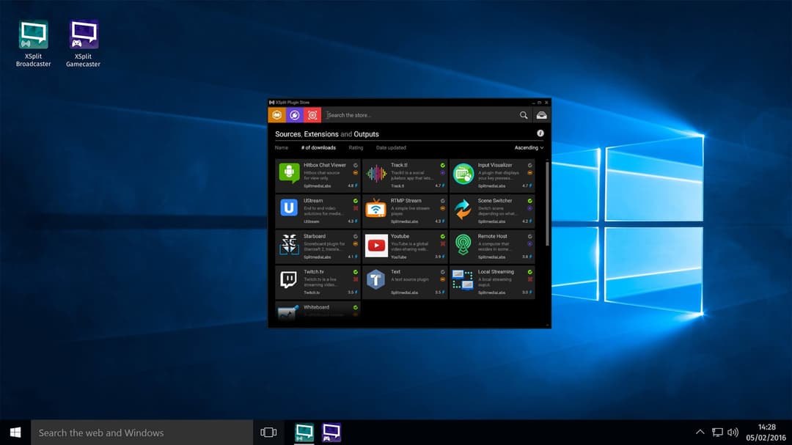Click the RTMP Stream grey status icon
This screenshot has height=445, width=792.
[x=442, y=201]
